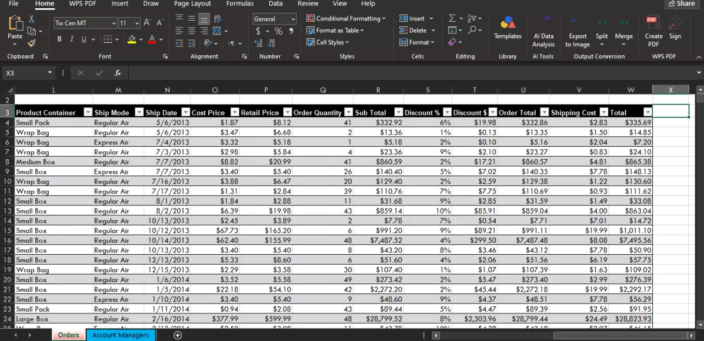Click the Percent Style icon
Image resolution: width=704 pixels, height=341 pixels.
pyautogui.click(x=279, y=31)
